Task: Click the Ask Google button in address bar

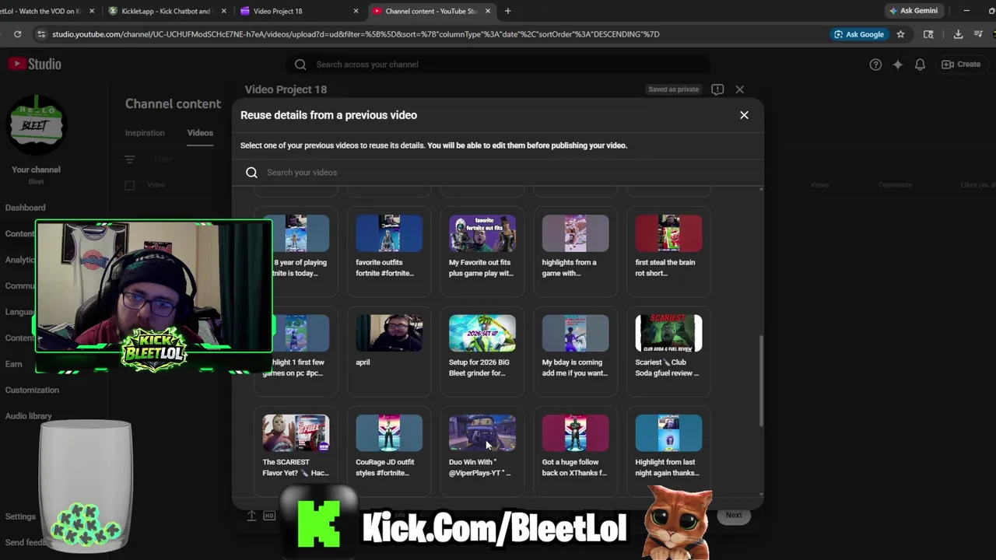Action: [x=859, y=34]
